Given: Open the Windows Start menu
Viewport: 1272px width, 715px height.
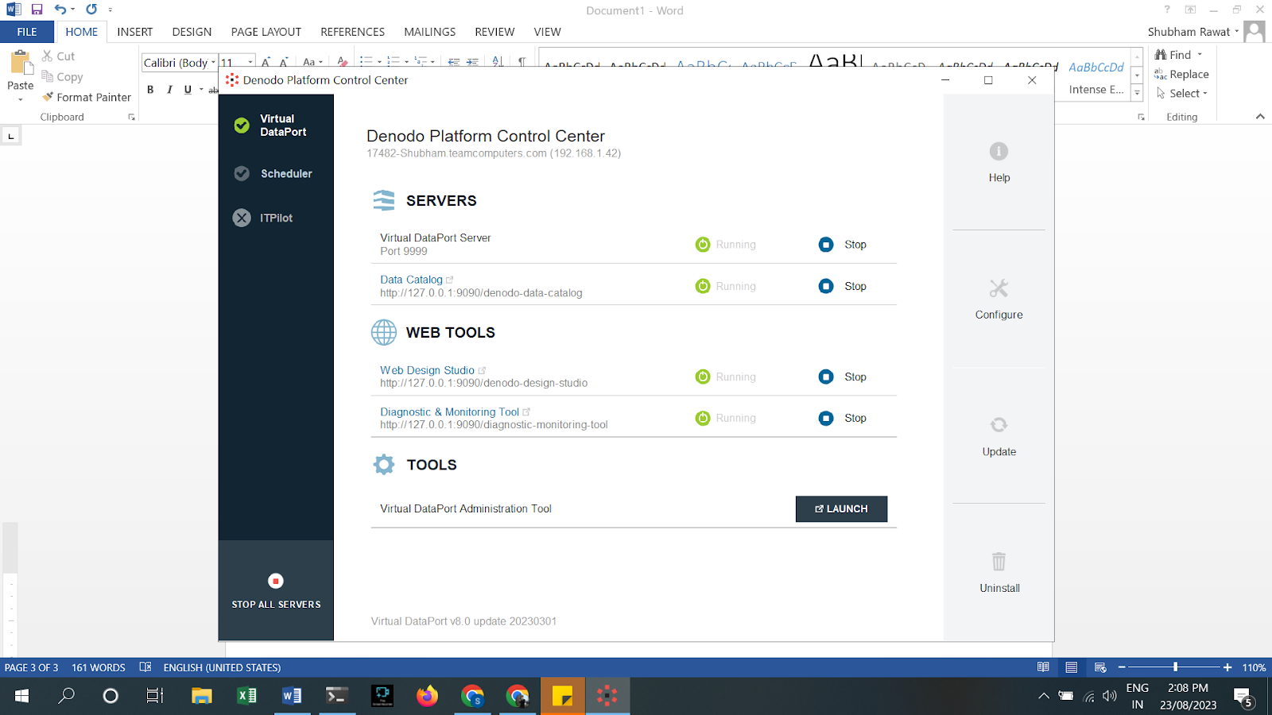Looking at the screenshot, I should (21, 696).
